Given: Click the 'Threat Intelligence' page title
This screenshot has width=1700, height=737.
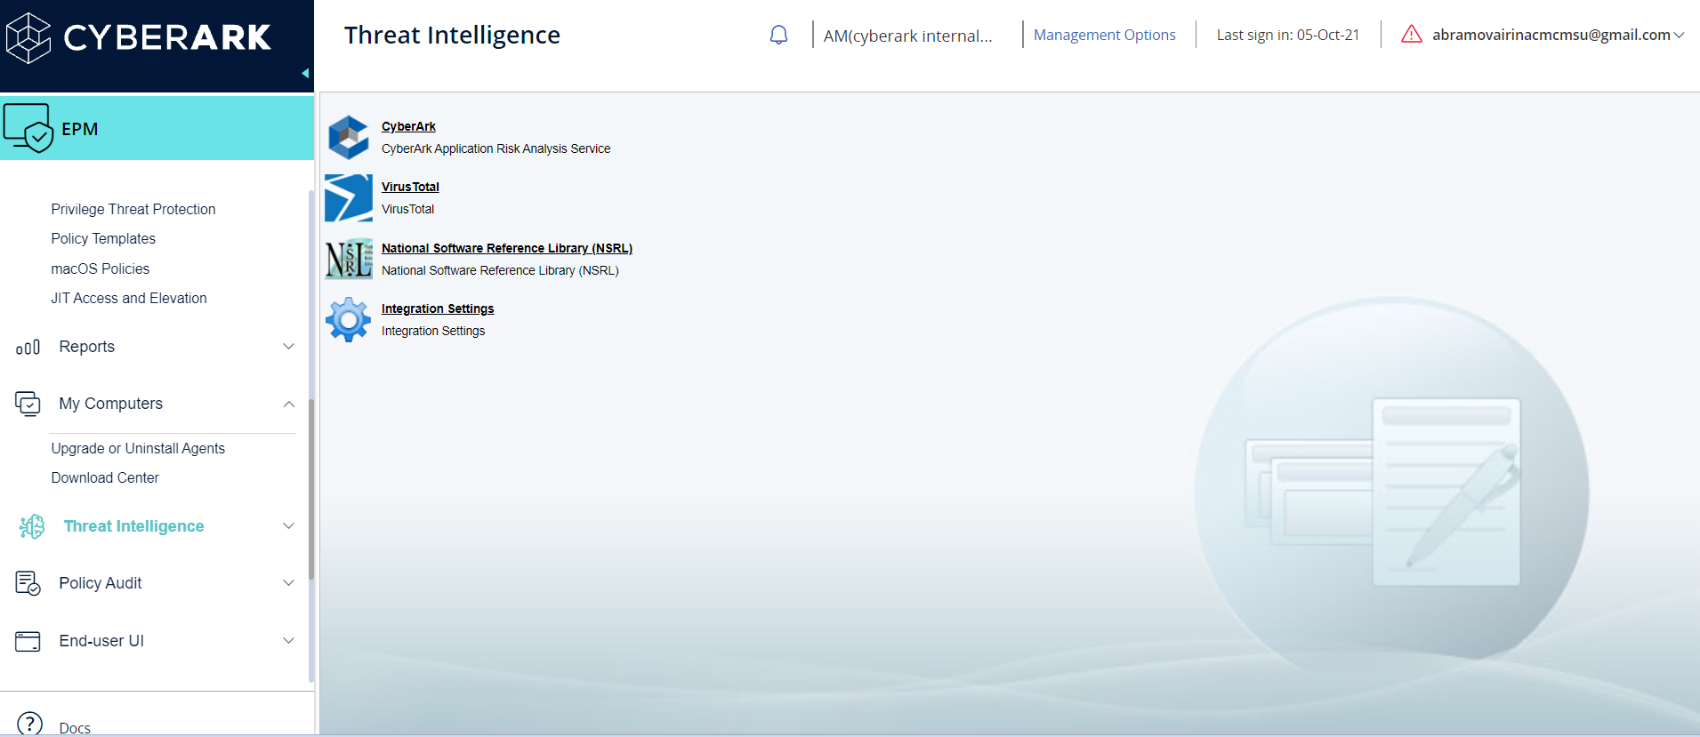Looking at the screenshot, I should pyautogui.click(x=452, y=35).
